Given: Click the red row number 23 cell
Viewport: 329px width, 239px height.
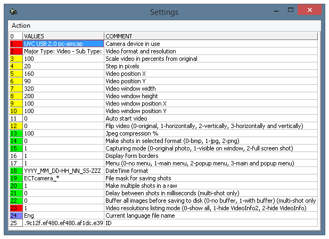Looking at the screenshot, I should [x=16, y=208].
